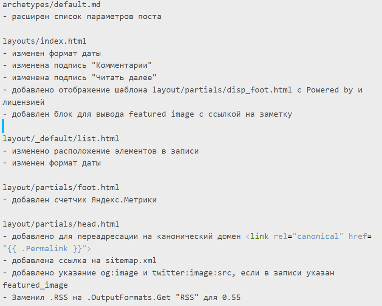Click the layout/_default/list.html heading
This screenshot has height=306, width=382.
61,139
